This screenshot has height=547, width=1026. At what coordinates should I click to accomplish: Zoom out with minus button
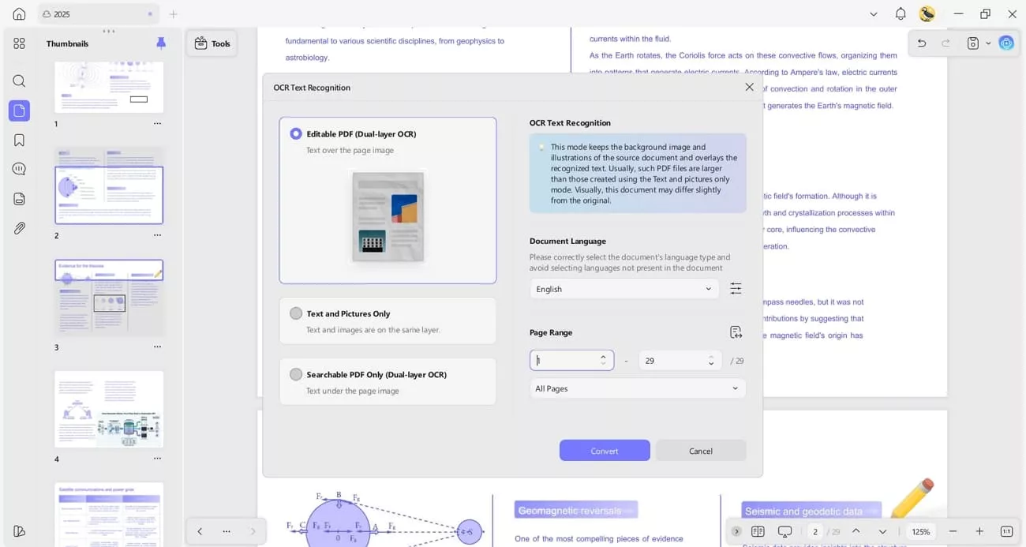953,531
